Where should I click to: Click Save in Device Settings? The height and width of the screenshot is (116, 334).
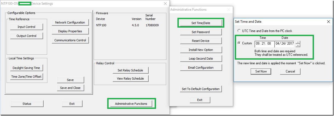tap(70, 80)
